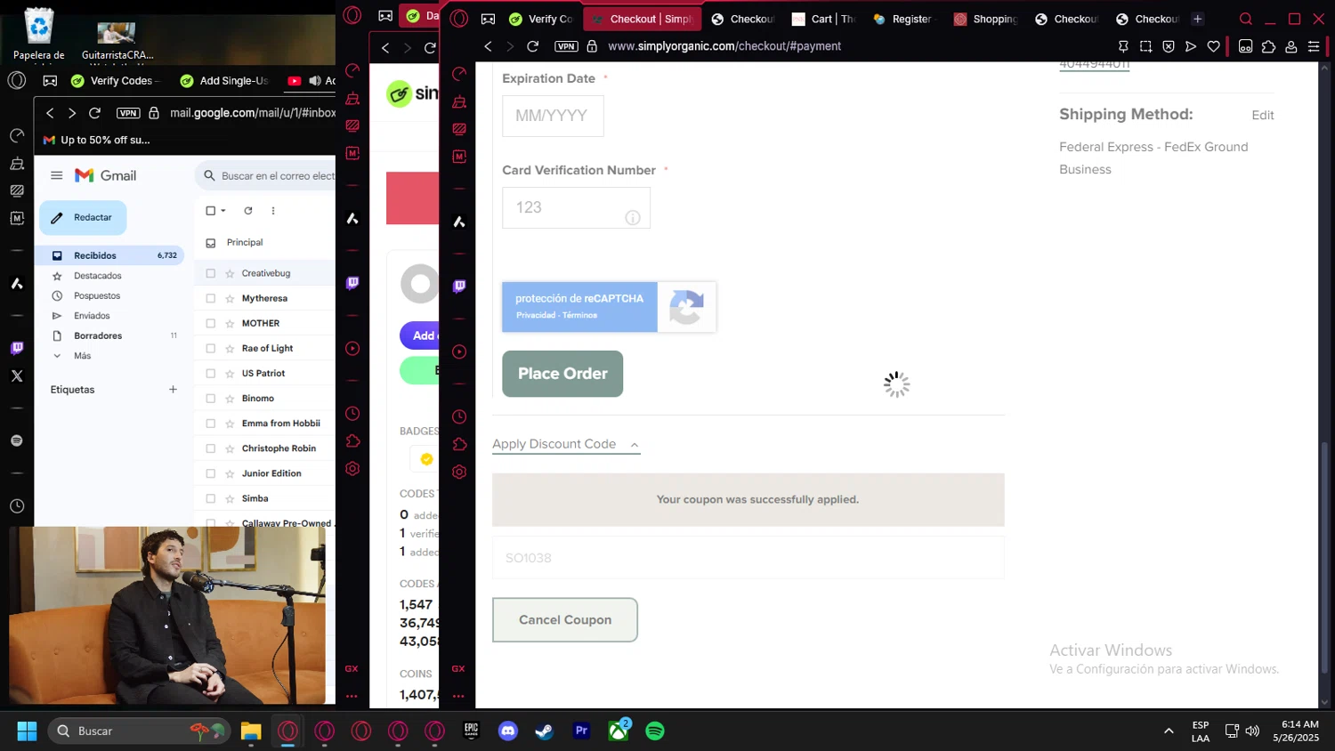This screenshot has width=1335, height=751.
Task: Click X icon in Gmail window Opera sidebar
Action: coord(17,375)
